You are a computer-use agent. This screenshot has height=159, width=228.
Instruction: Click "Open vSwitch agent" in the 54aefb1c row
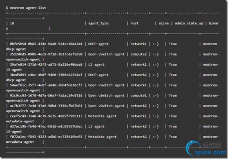click(106, 85)
